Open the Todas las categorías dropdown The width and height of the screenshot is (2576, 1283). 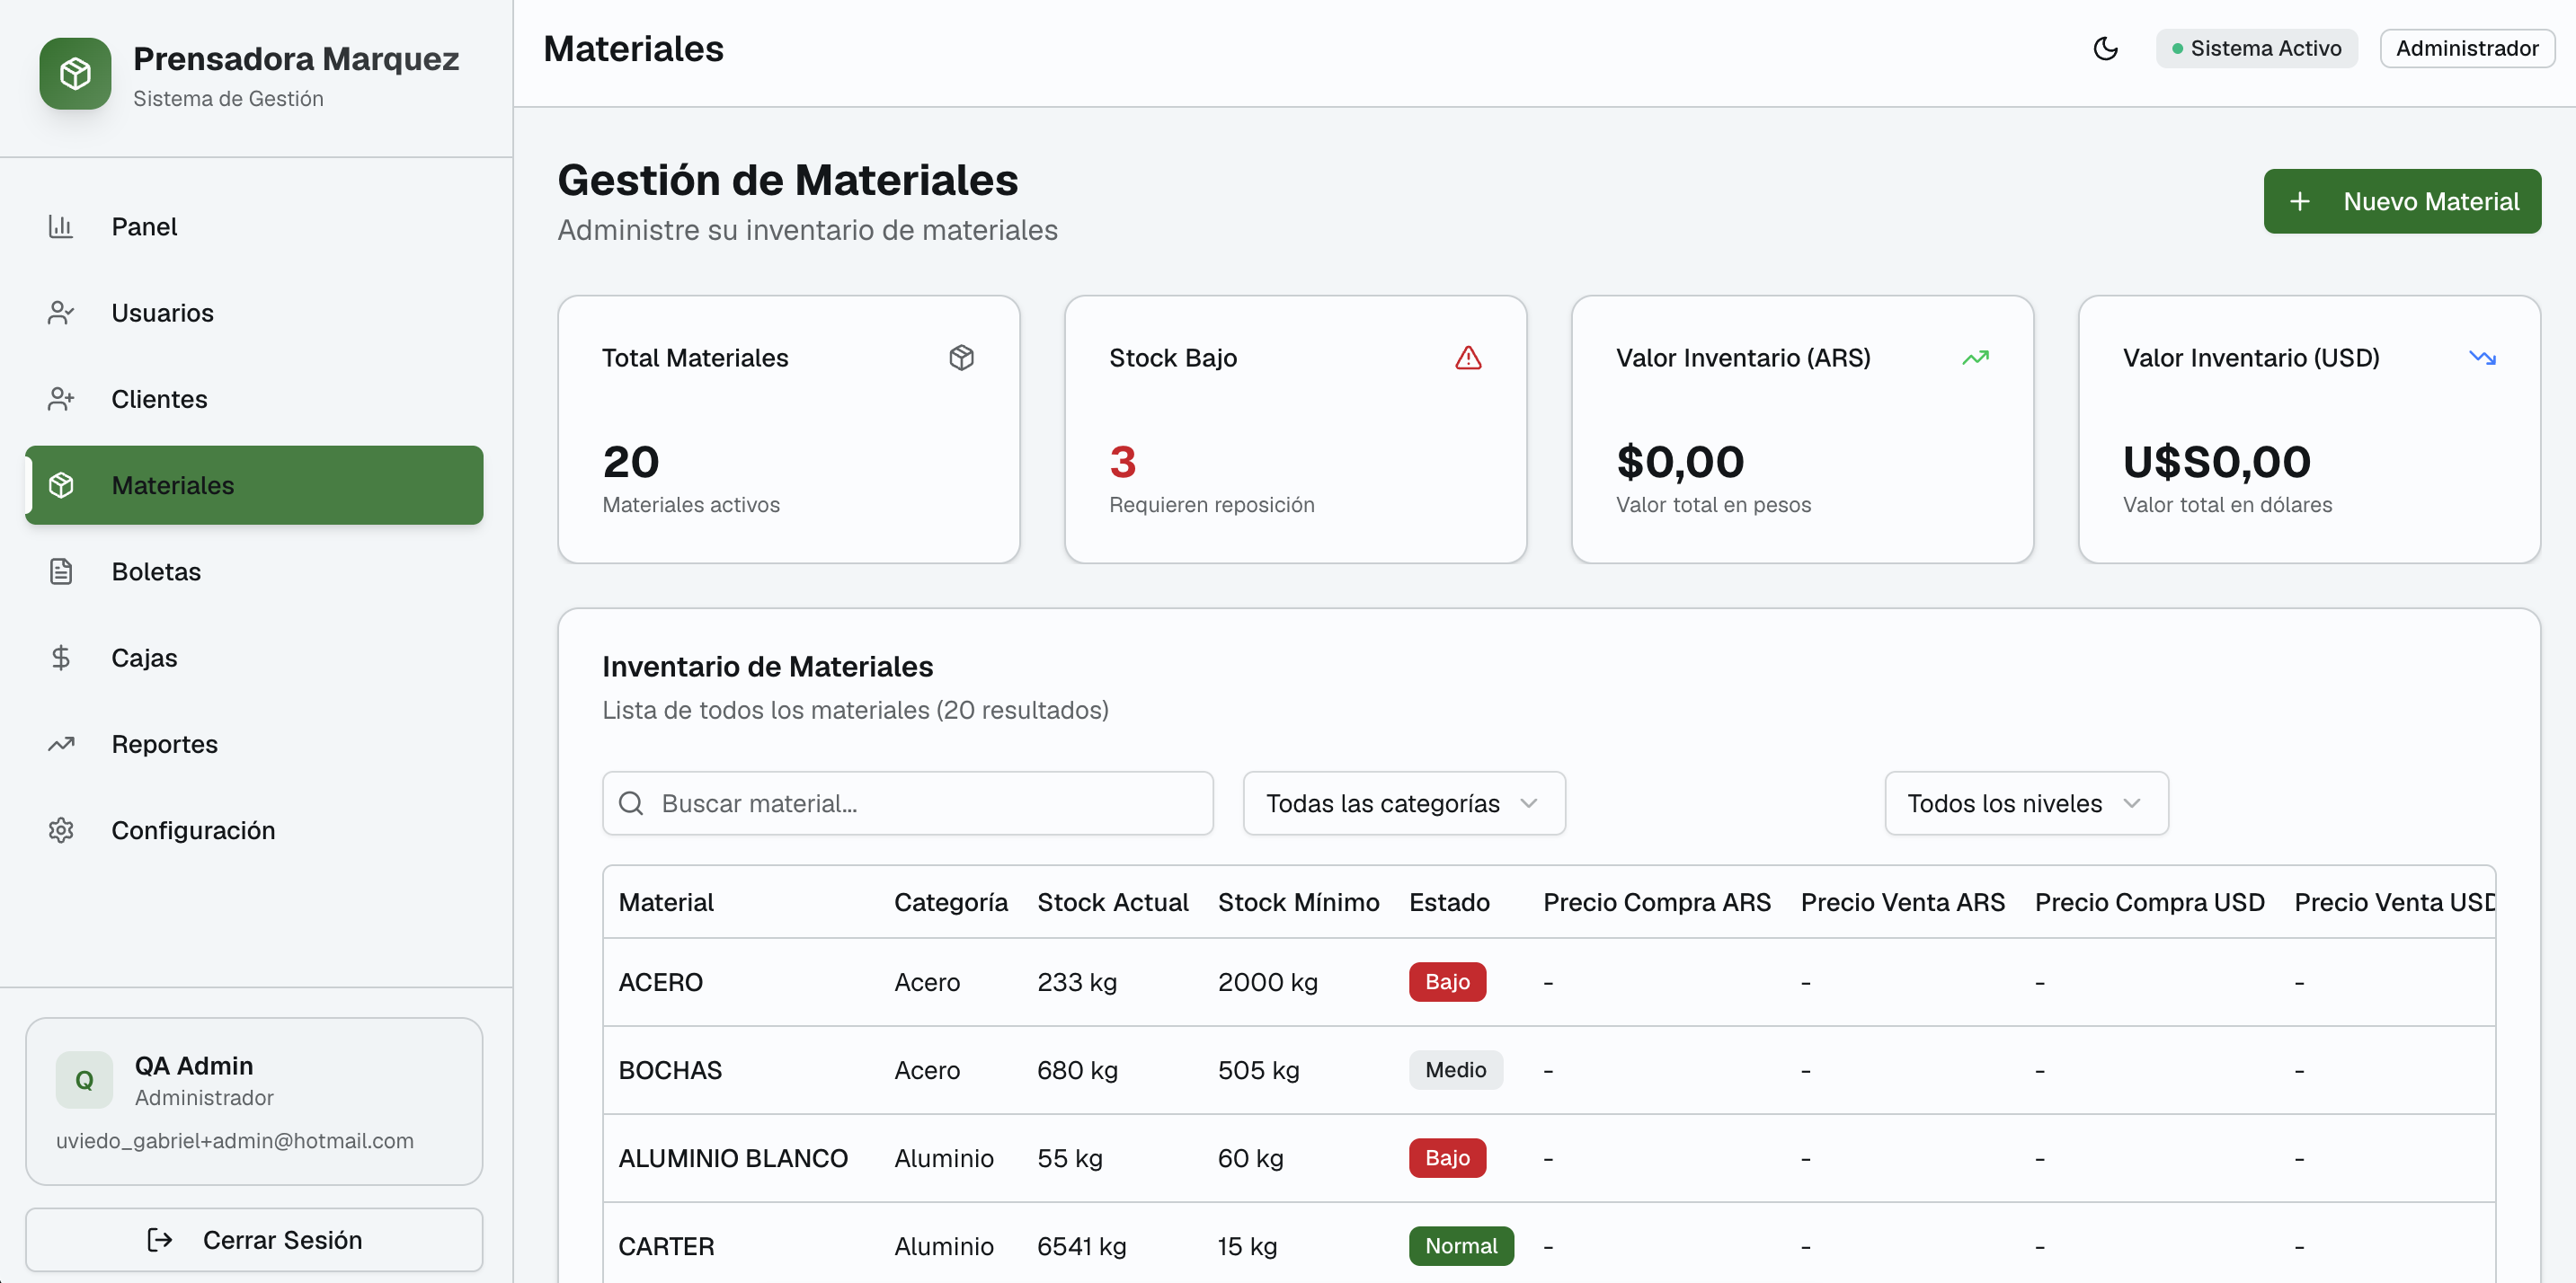[x=1403, y=802]
